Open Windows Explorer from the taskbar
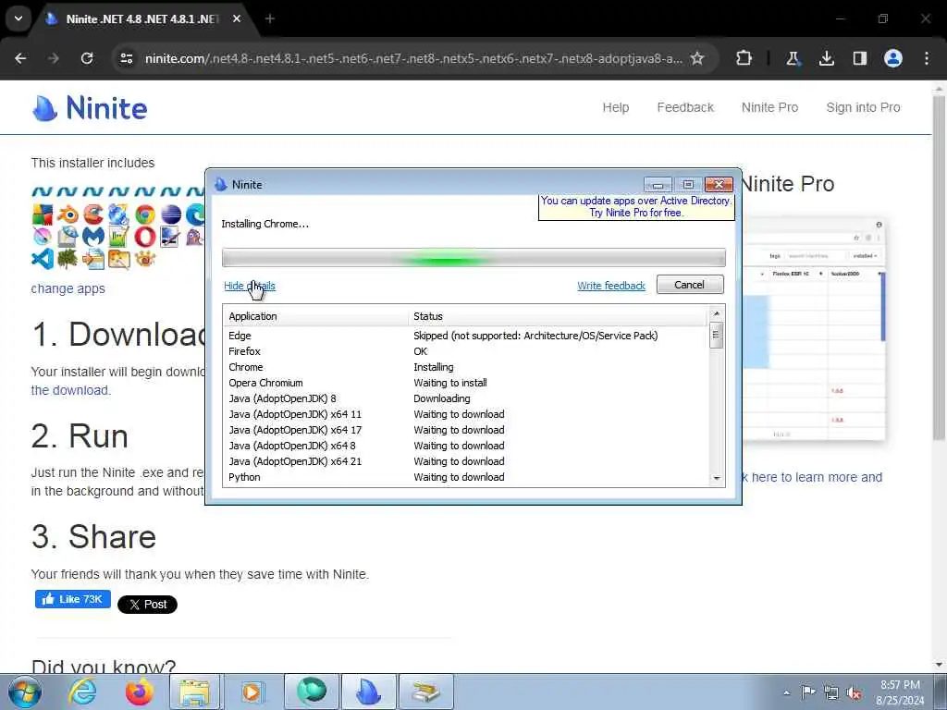Image resolution: width=947 pixels, height=710 pixels. click(194, 692)
